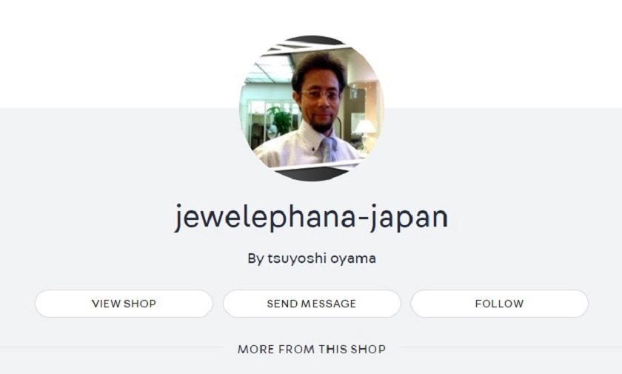Image resolution: width=622 pixels, height=374 pixels.
Task: Click the VIEW SHOP button
Action: 124,304
